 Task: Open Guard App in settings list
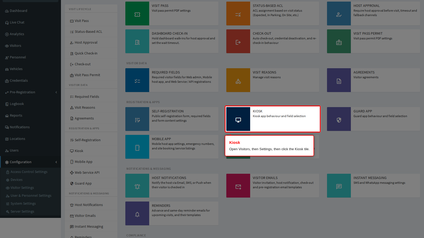click(x=91, y=184)
